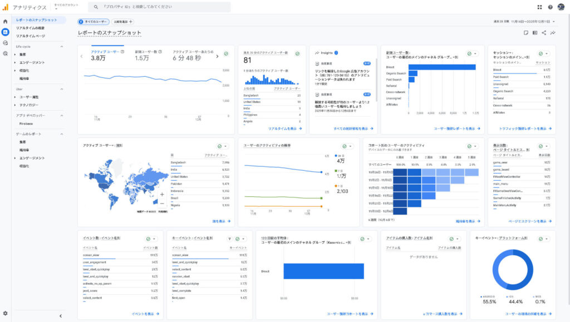Open Admin via the gear icon

click(5, 314)
